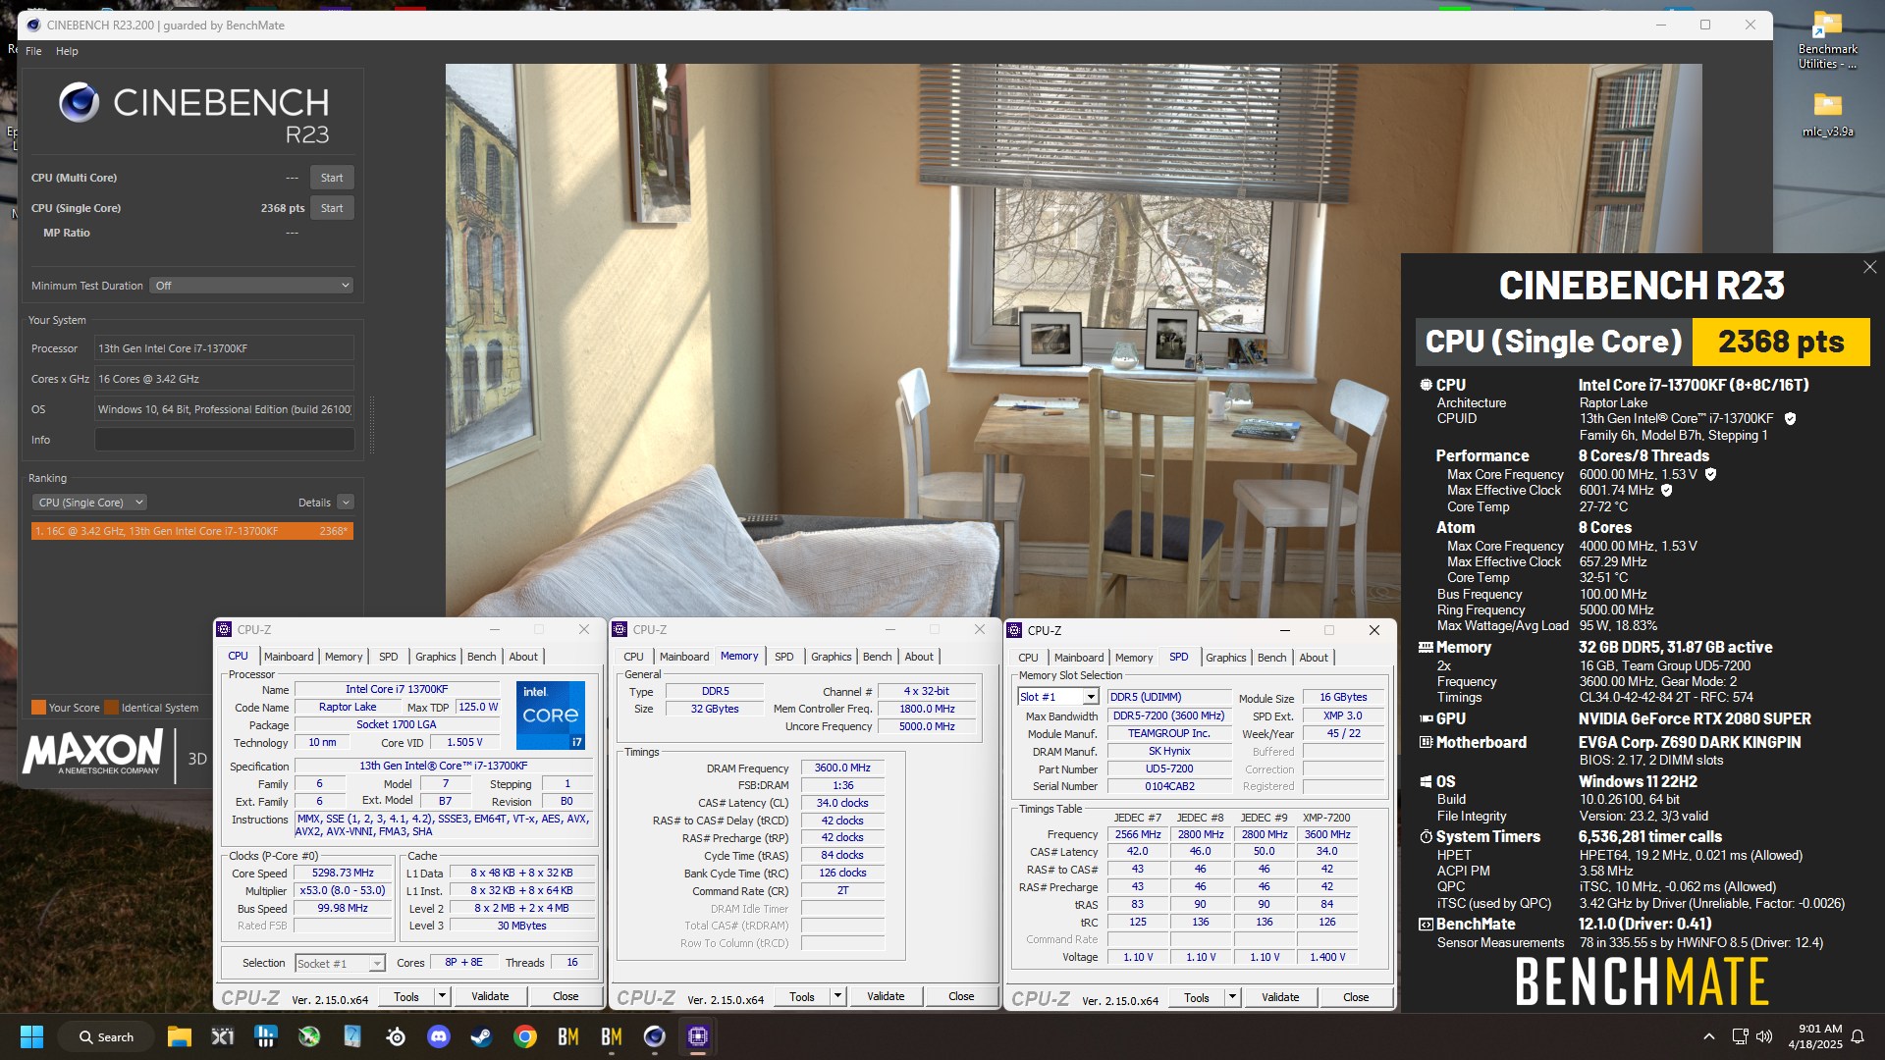Click the GPU icon in BenchMate panel

point(1426,718)
